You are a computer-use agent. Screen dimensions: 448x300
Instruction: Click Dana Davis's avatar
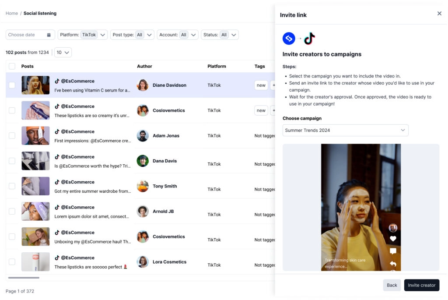coord(143,161)
